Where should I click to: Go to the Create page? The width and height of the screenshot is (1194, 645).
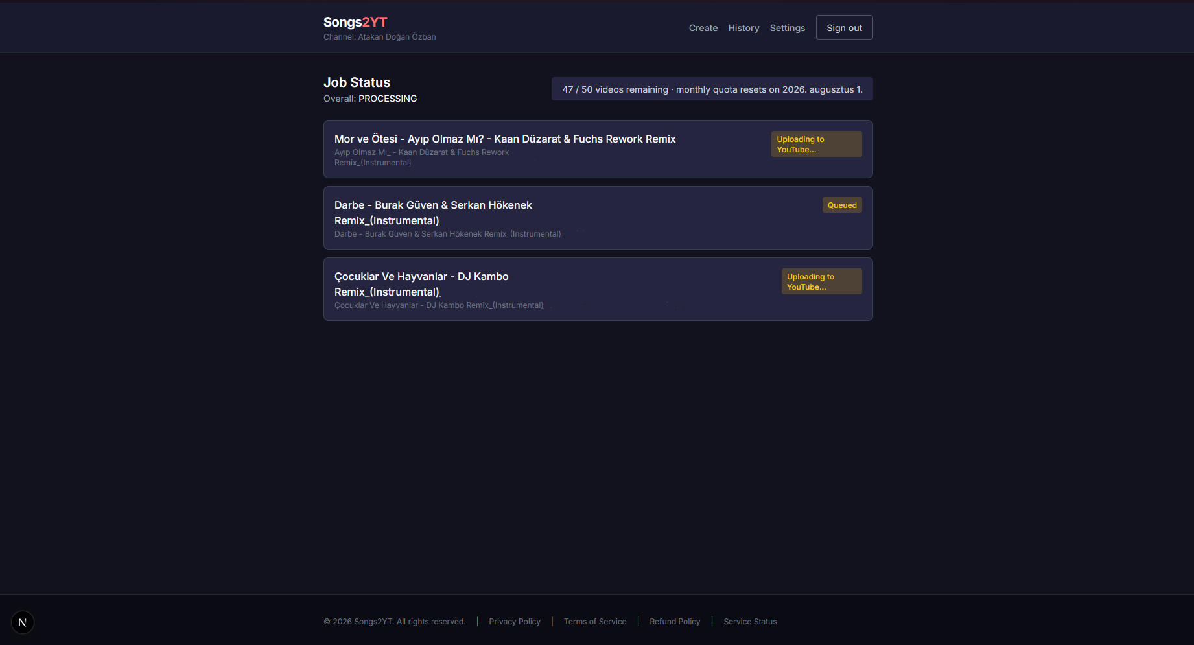coord(703,28)
